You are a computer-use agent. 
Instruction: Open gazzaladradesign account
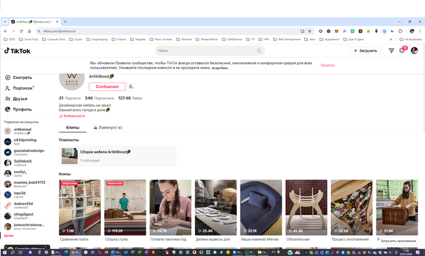(x=24, y=152)
